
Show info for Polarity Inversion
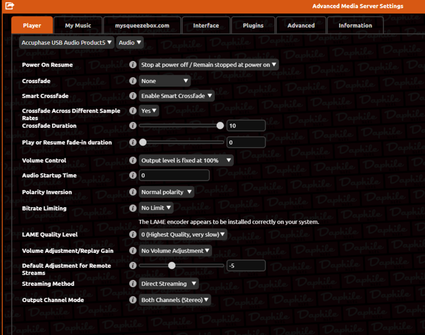click(x=133, y=192)
